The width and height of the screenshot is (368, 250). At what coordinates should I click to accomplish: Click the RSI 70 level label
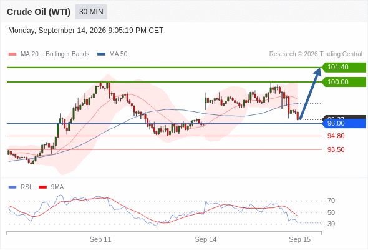[331, 201]
